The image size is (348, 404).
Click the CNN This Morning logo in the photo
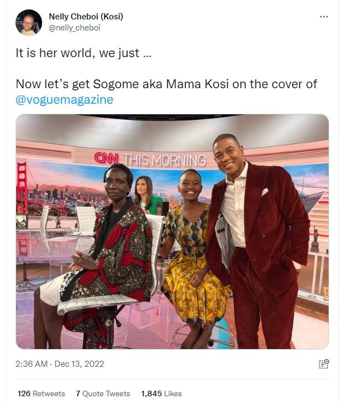point(150,159)
